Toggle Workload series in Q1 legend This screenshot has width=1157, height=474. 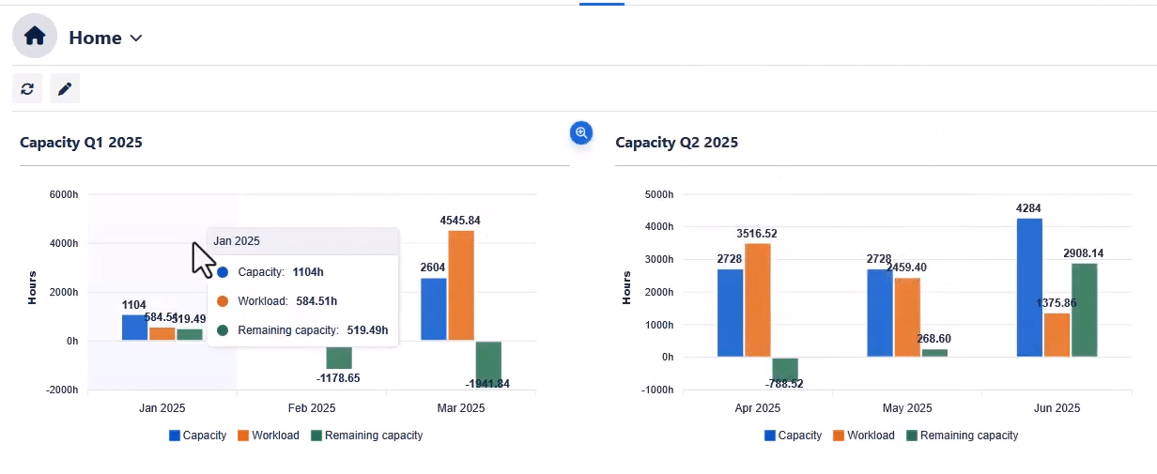269,436
